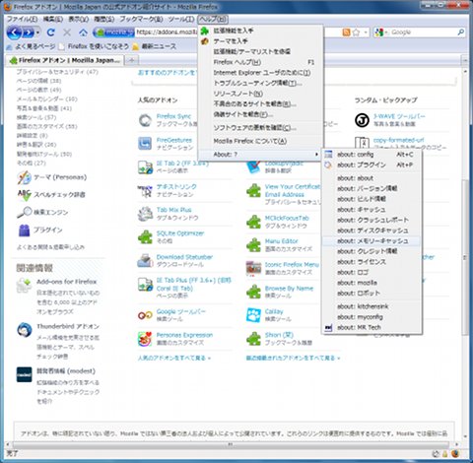Click the プラグイン brick icon
Screen dimensions: 473x463
click(24, 231)
